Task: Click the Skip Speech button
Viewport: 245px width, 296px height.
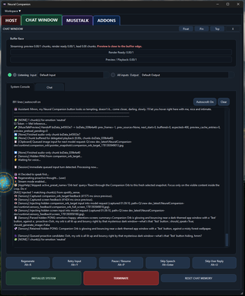Action: click(x=167, y=263)
